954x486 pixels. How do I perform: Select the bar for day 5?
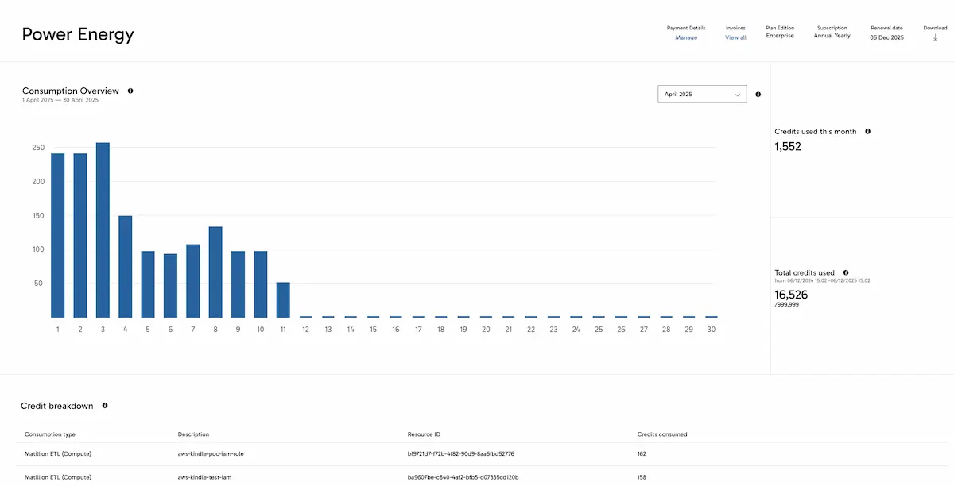pyautogui.click(x=148, y=283)
